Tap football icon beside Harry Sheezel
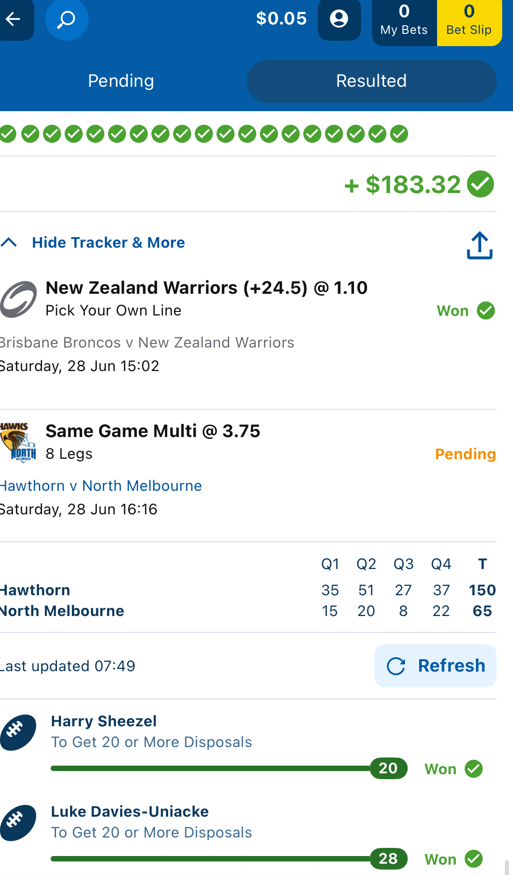The width and height of the screenshot is (513, 875). pos(18,732)
